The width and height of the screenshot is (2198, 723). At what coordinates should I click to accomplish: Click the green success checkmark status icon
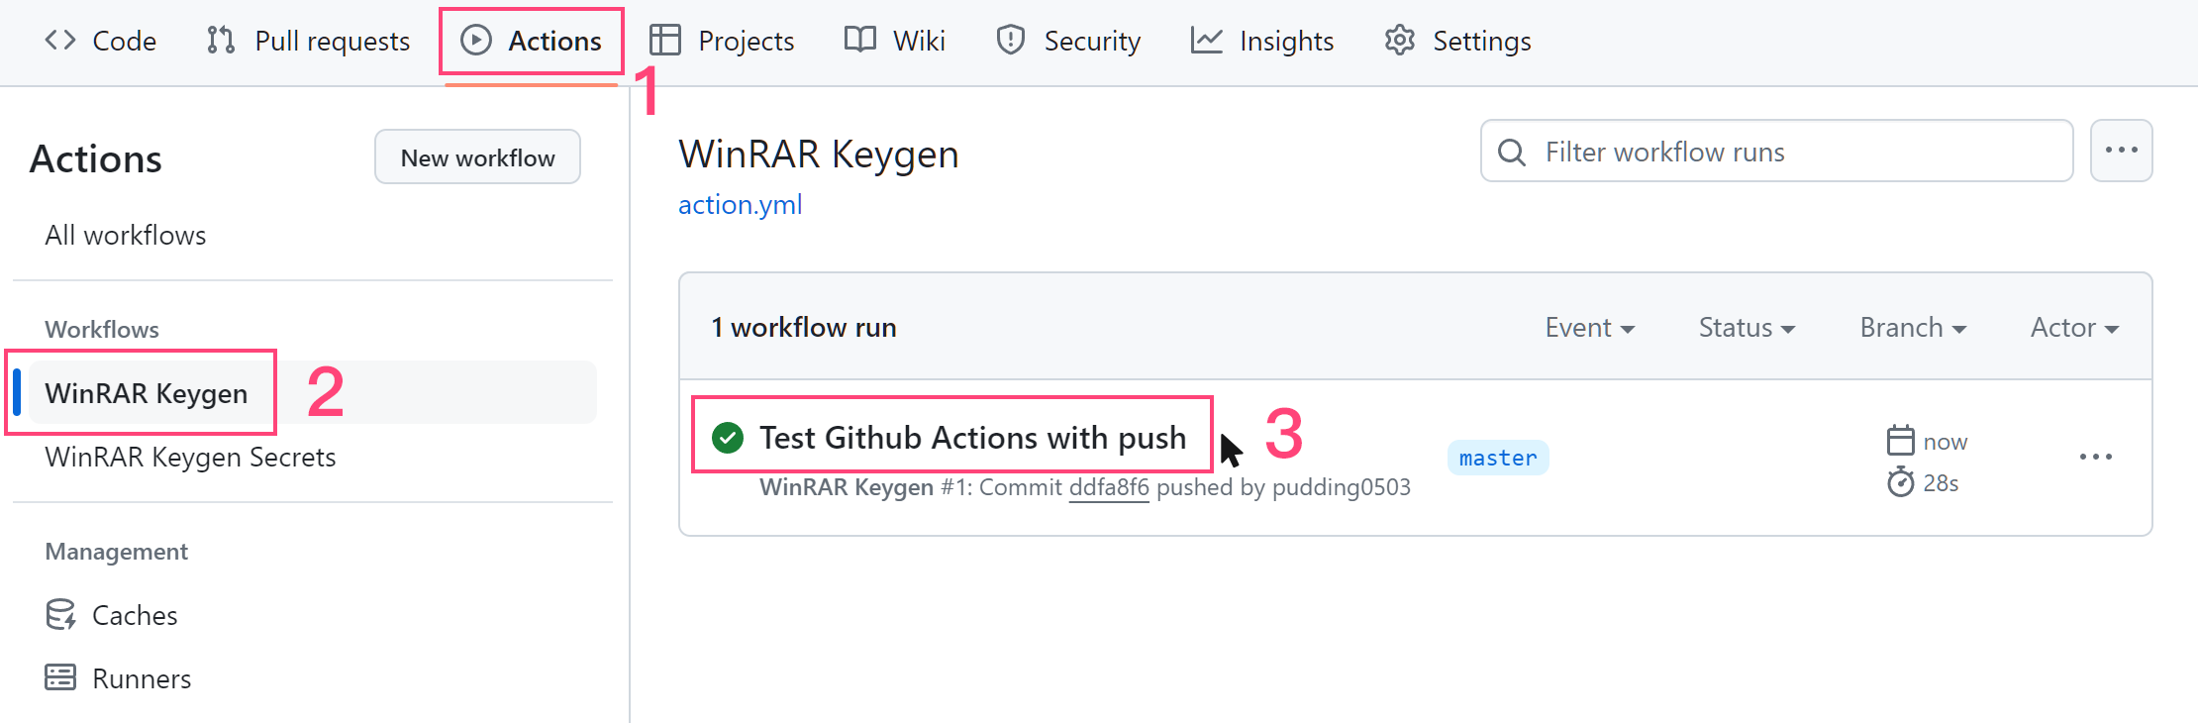(x=728, y=437)
